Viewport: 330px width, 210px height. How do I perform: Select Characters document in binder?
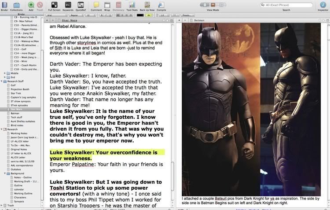(20, 197)
